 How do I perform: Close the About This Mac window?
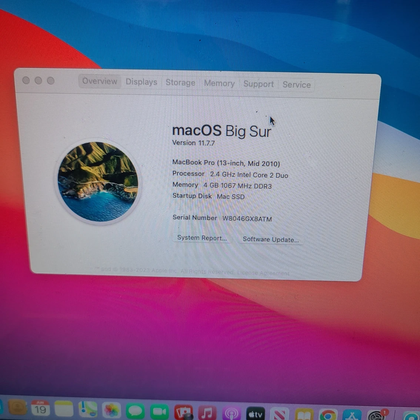[26, 80]
